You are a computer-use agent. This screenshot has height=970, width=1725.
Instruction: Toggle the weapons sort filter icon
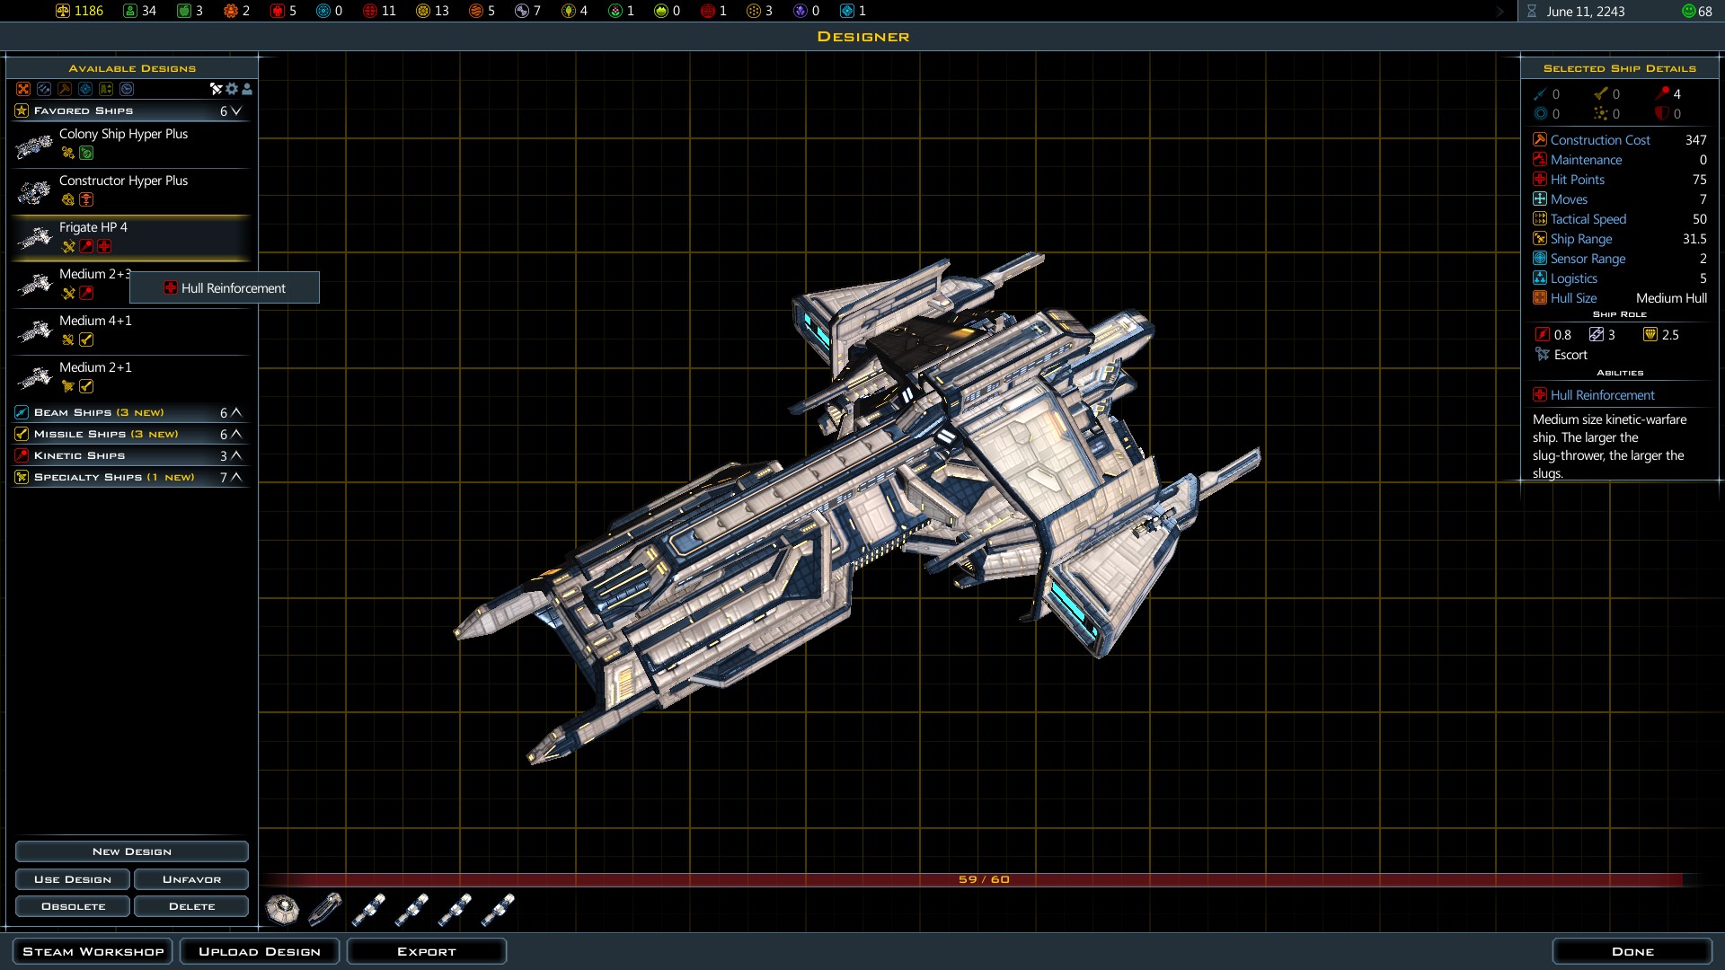(44, 89)
